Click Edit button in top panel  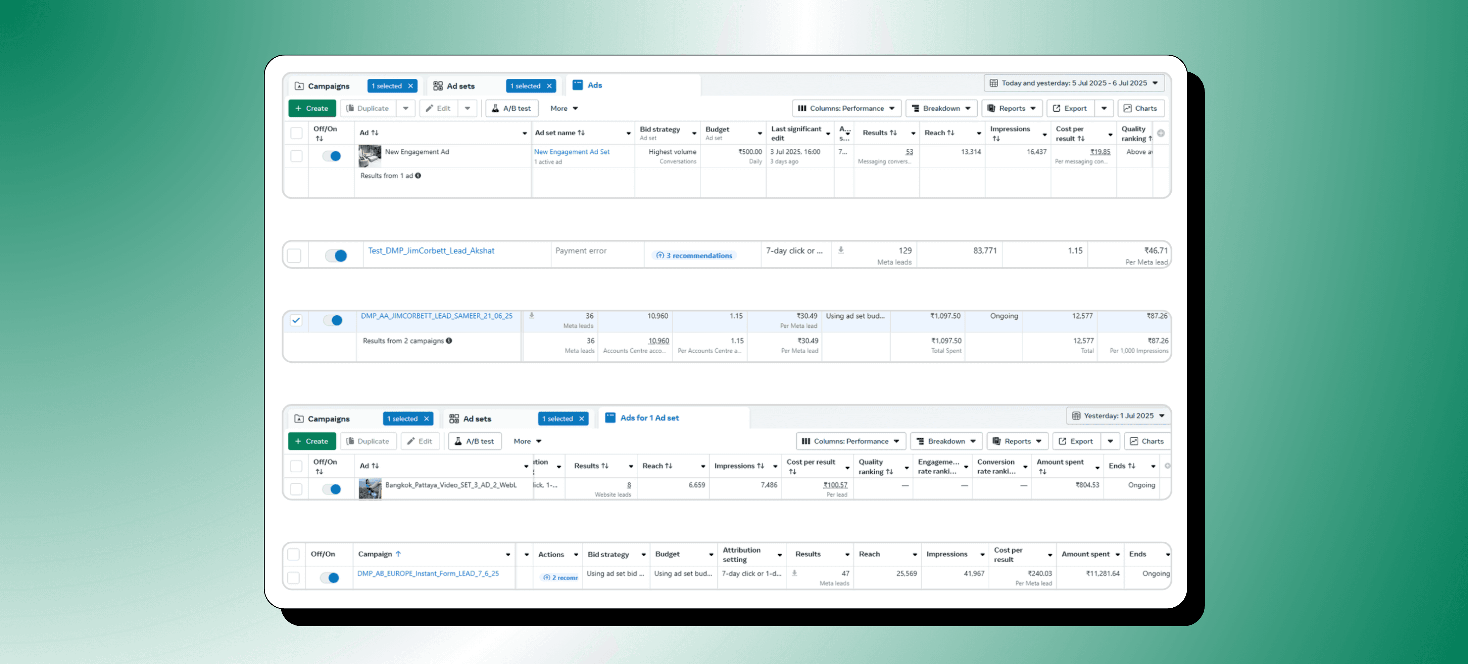coord(439,108)
